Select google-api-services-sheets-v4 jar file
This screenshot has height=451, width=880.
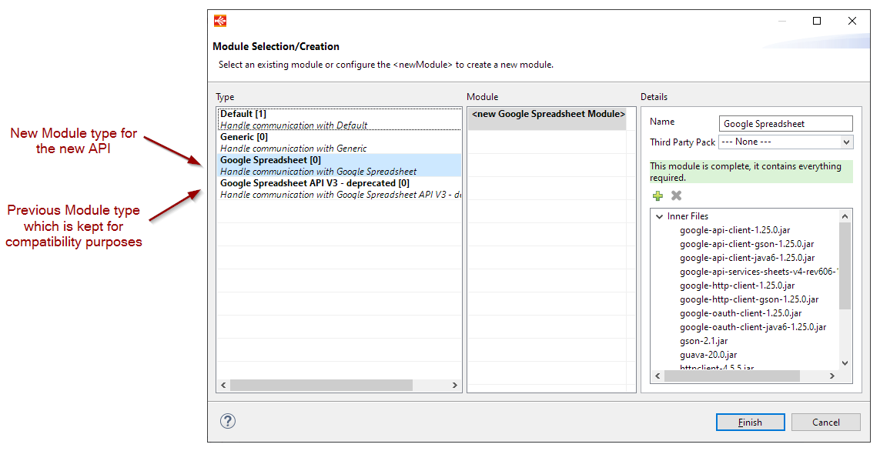(x=759, y=272)
